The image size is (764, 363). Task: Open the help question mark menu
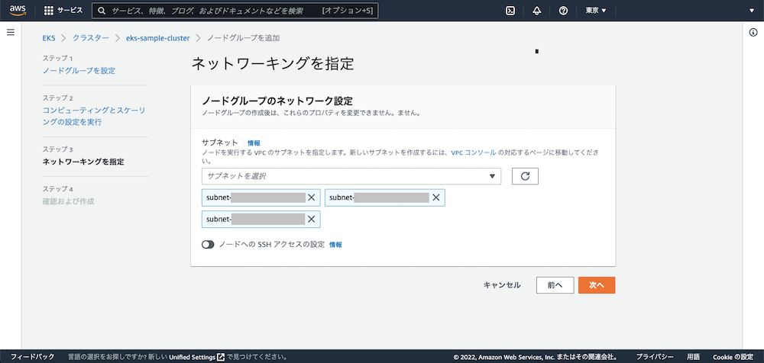(x=563, y=11)
